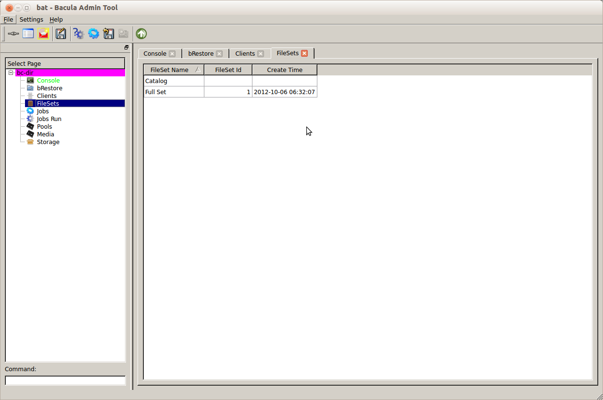Check Director messages via the envelope icon

point(43,34)
